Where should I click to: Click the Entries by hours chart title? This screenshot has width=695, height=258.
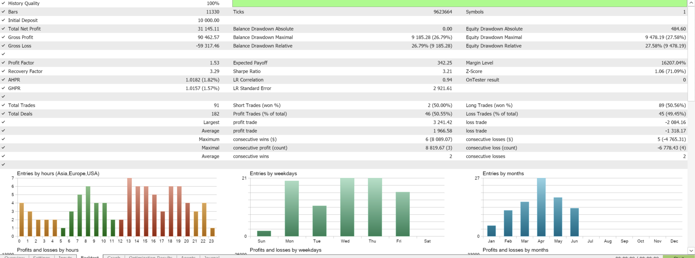(x=58, y=173)
